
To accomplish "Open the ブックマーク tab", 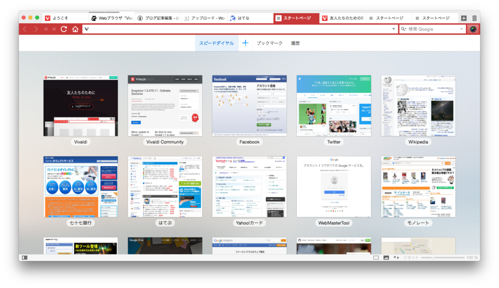I will (269, 43).
